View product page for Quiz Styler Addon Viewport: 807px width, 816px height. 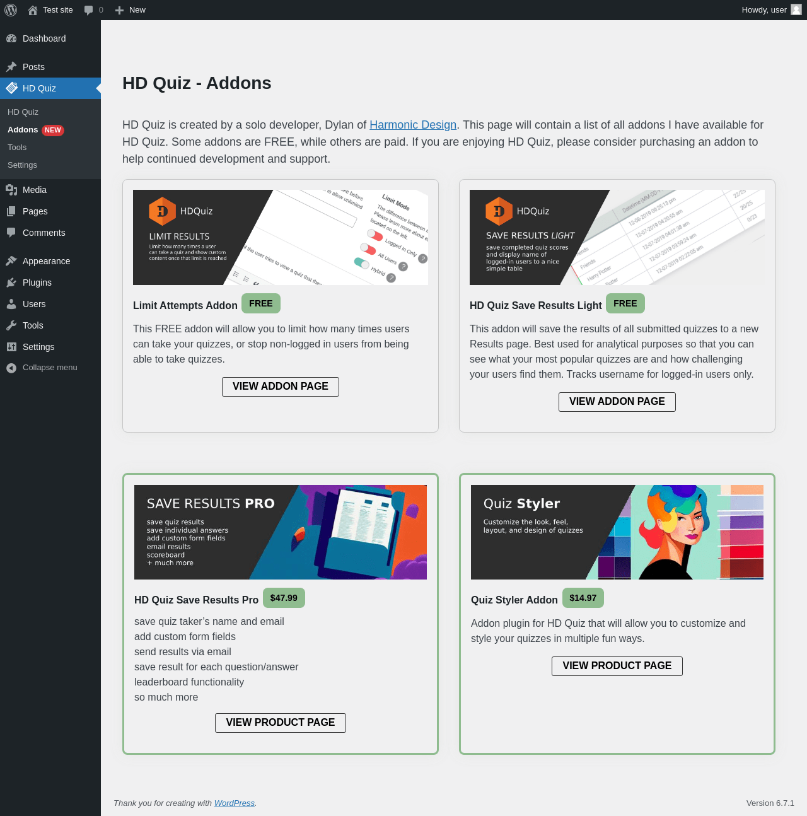point(617,666)
